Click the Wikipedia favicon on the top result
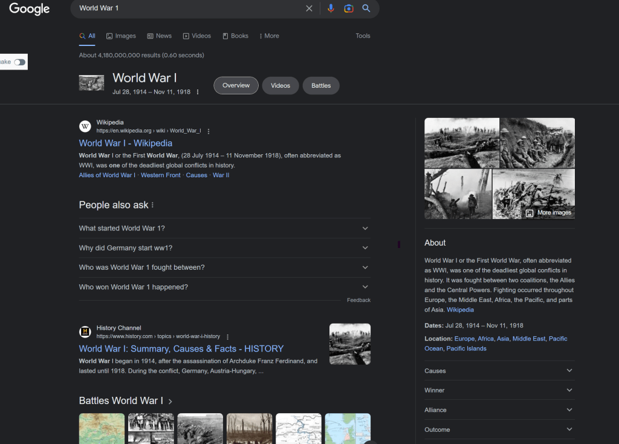This screenshot has width=619, height=444. click(x=85, y=126)
